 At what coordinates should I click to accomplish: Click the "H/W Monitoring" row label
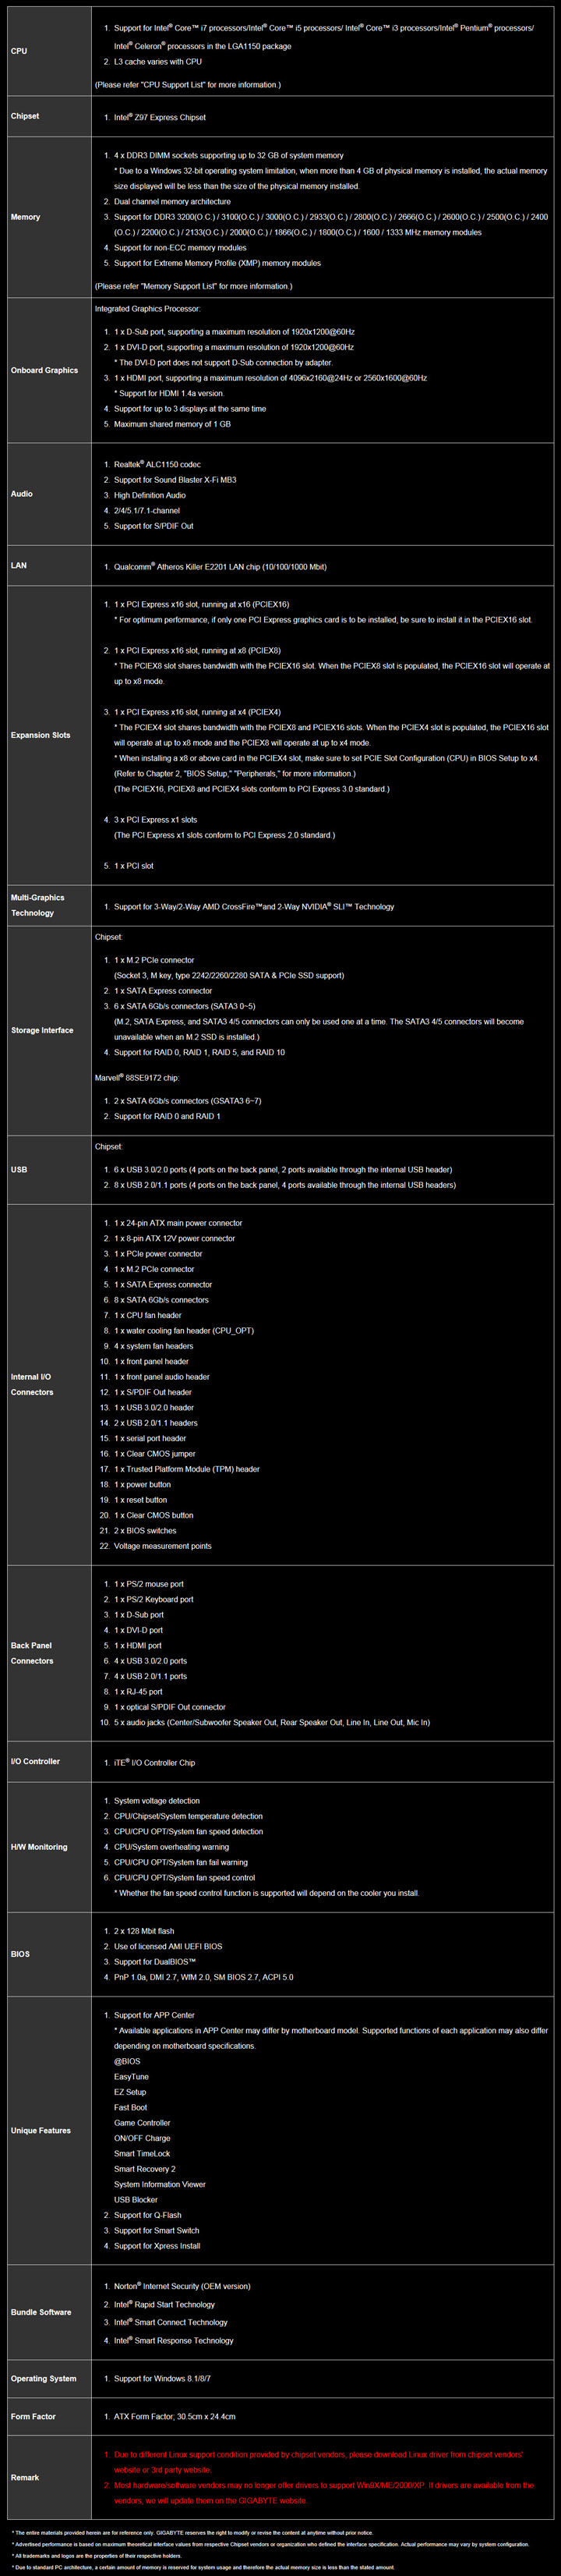pyautogui.click(x=39, y=1847)
